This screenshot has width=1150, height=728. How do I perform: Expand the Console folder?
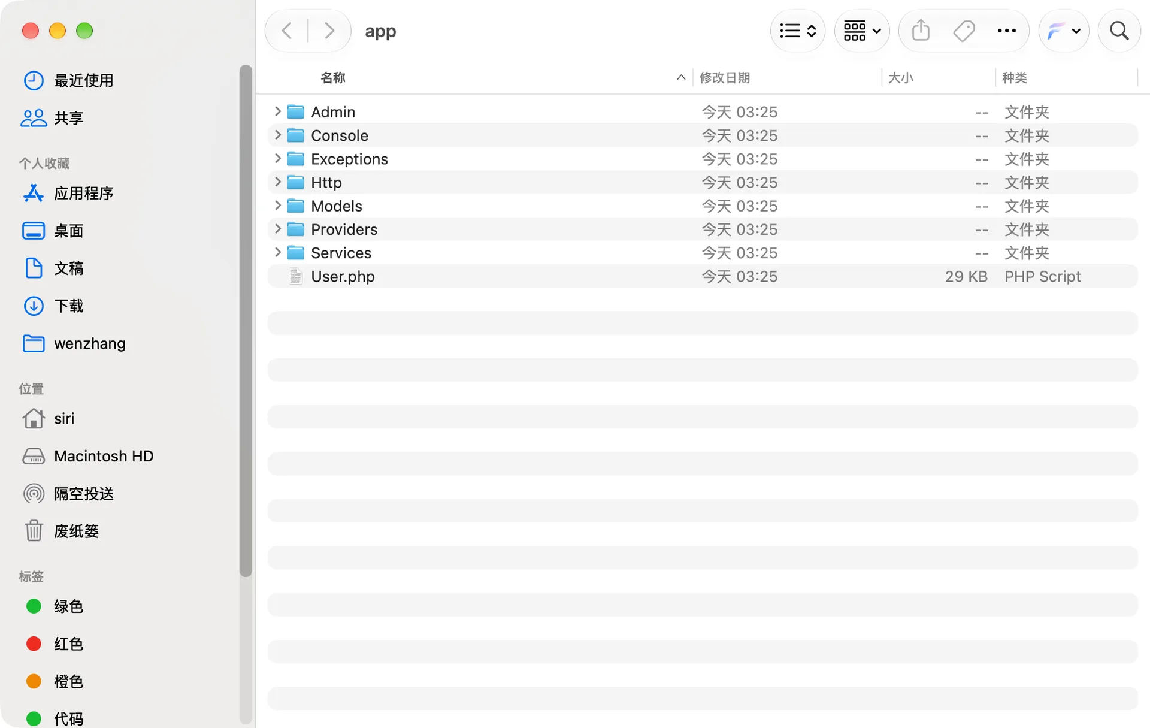(277, 135)
